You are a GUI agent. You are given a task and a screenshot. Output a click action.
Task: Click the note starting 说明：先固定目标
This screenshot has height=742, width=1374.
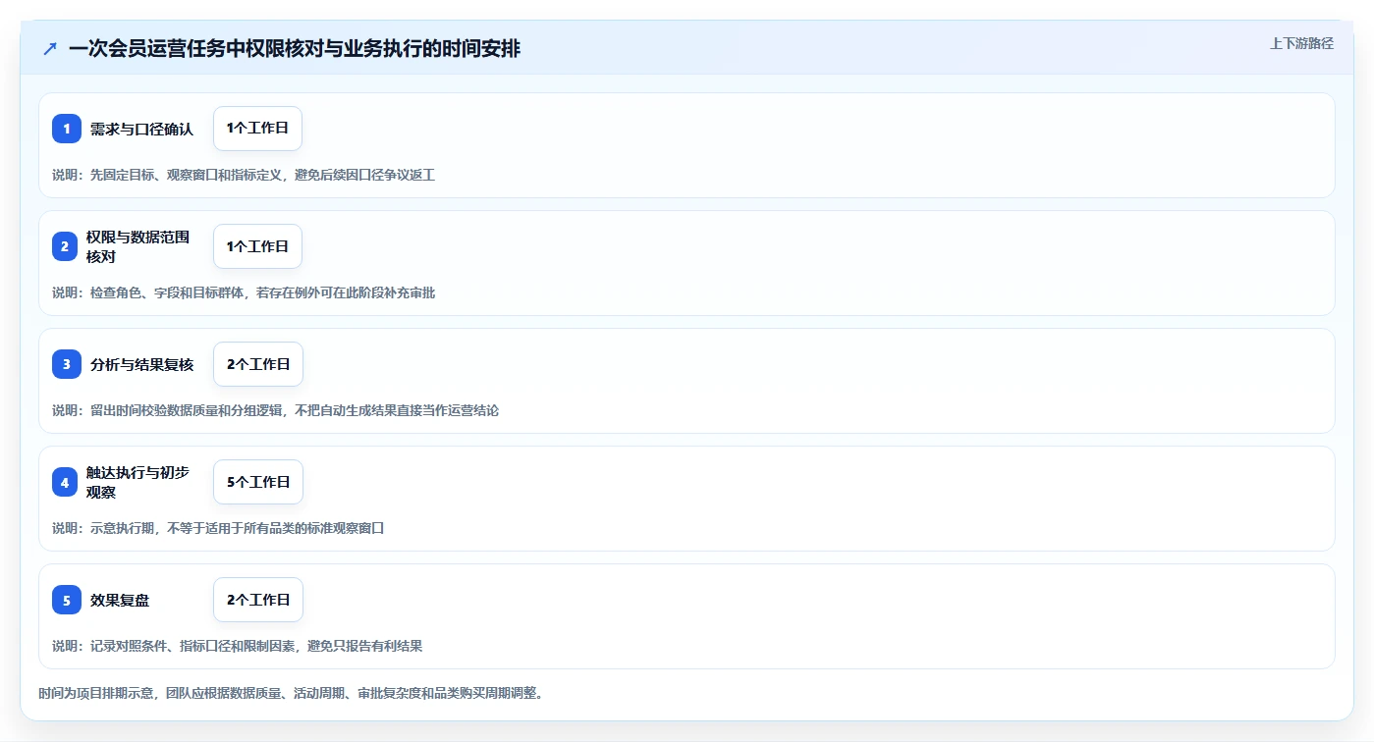(x=244, y=175)
